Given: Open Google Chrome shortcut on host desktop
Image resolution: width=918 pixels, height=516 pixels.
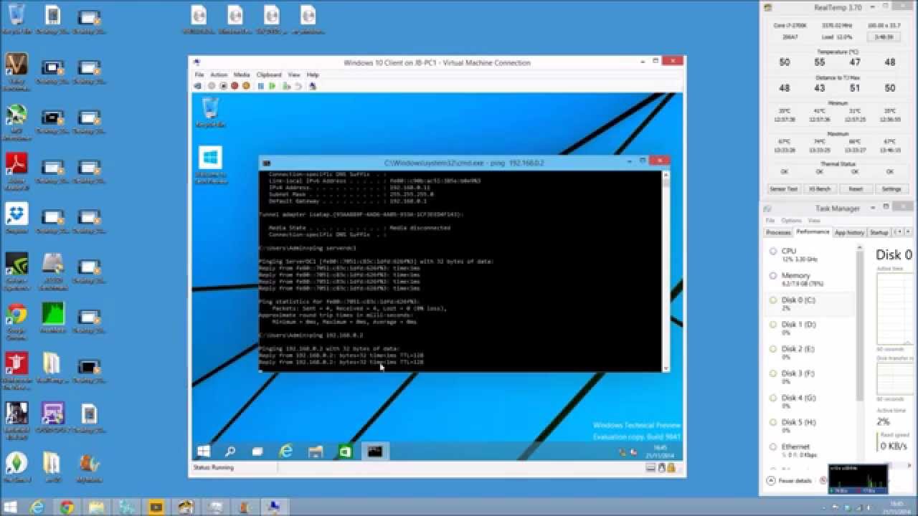Looking at the screenshot, I should [x=16, y=320].
